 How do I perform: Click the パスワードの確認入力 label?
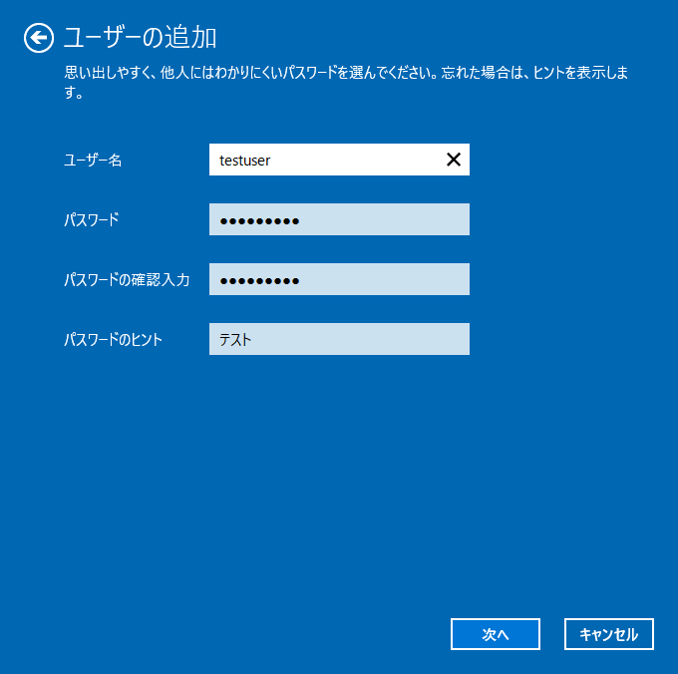click(x=127, y=280)
